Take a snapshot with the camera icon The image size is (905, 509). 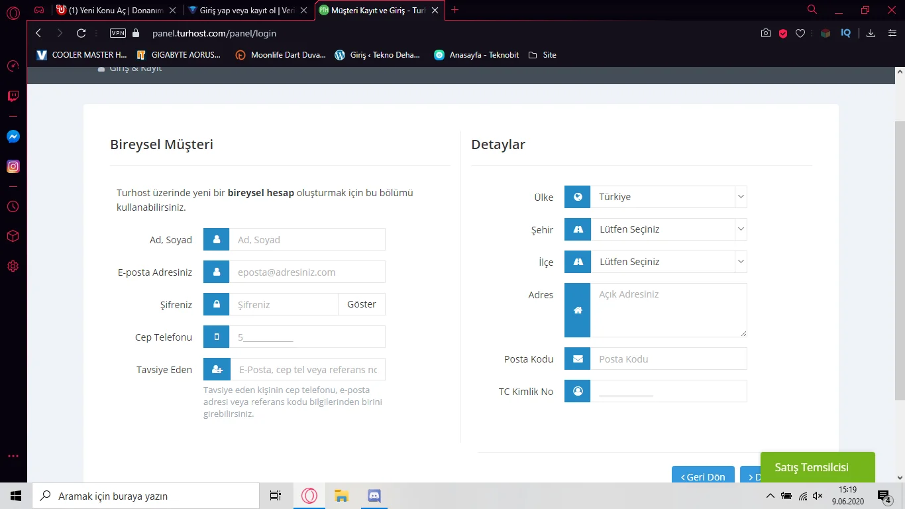[766, 33]
